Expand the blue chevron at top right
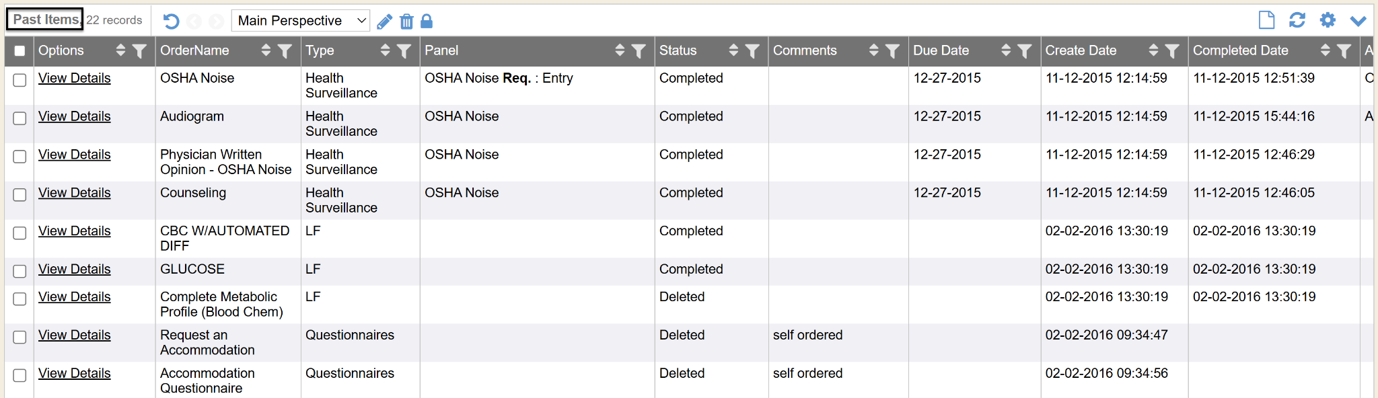This screenshot has width=1378, height=398. pos(1358,21)
